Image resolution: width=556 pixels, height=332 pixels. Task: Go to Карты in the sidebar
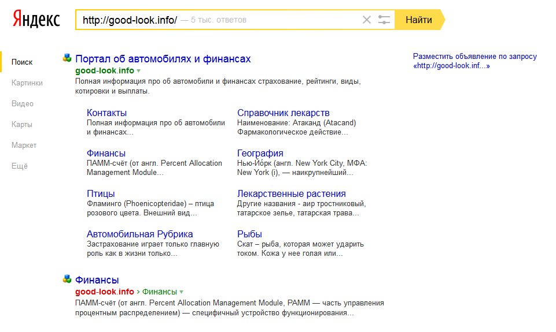(x=21, y=125)
